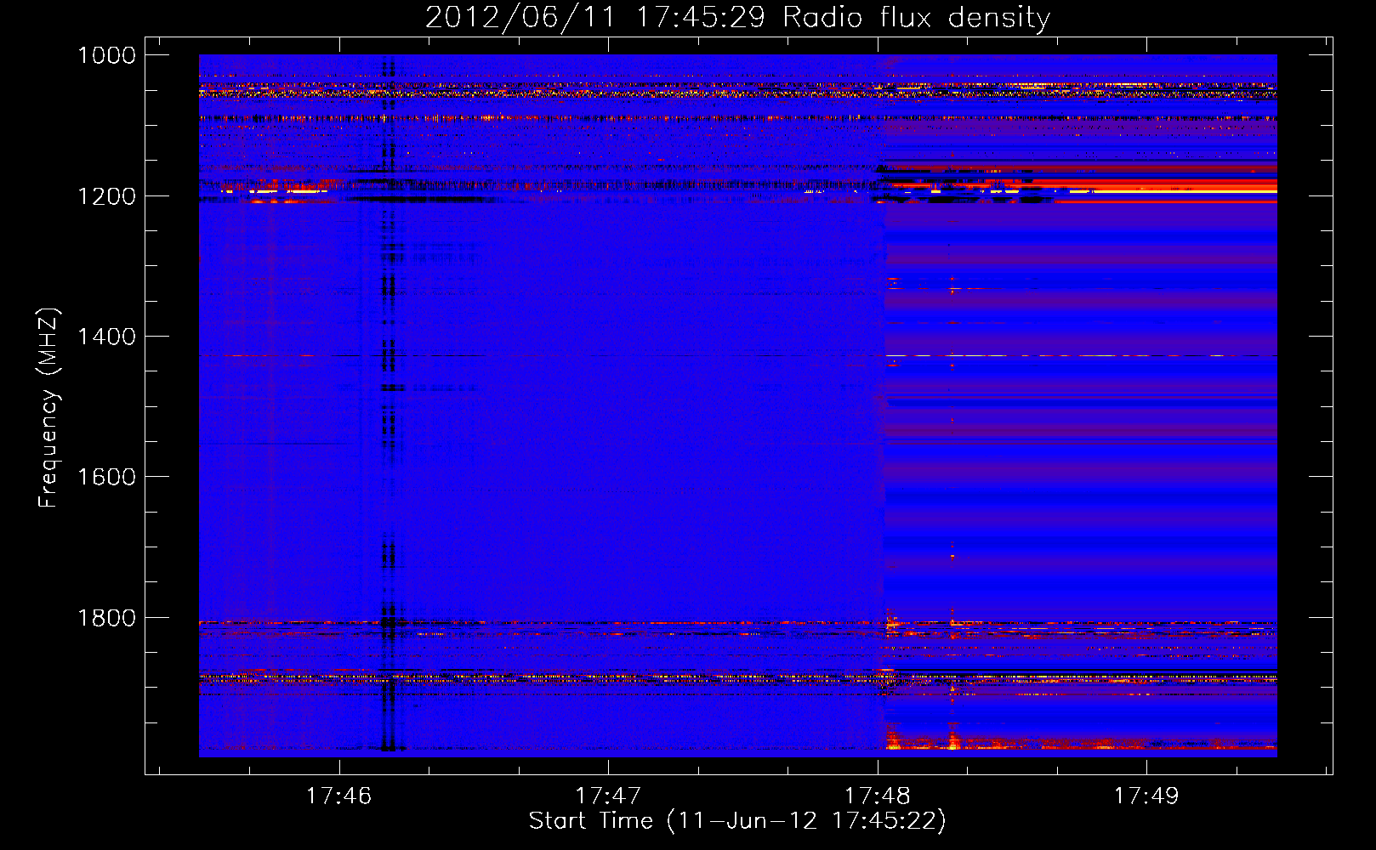
Task: Click the "1200" frequency tick label
Action: [106, 196]
